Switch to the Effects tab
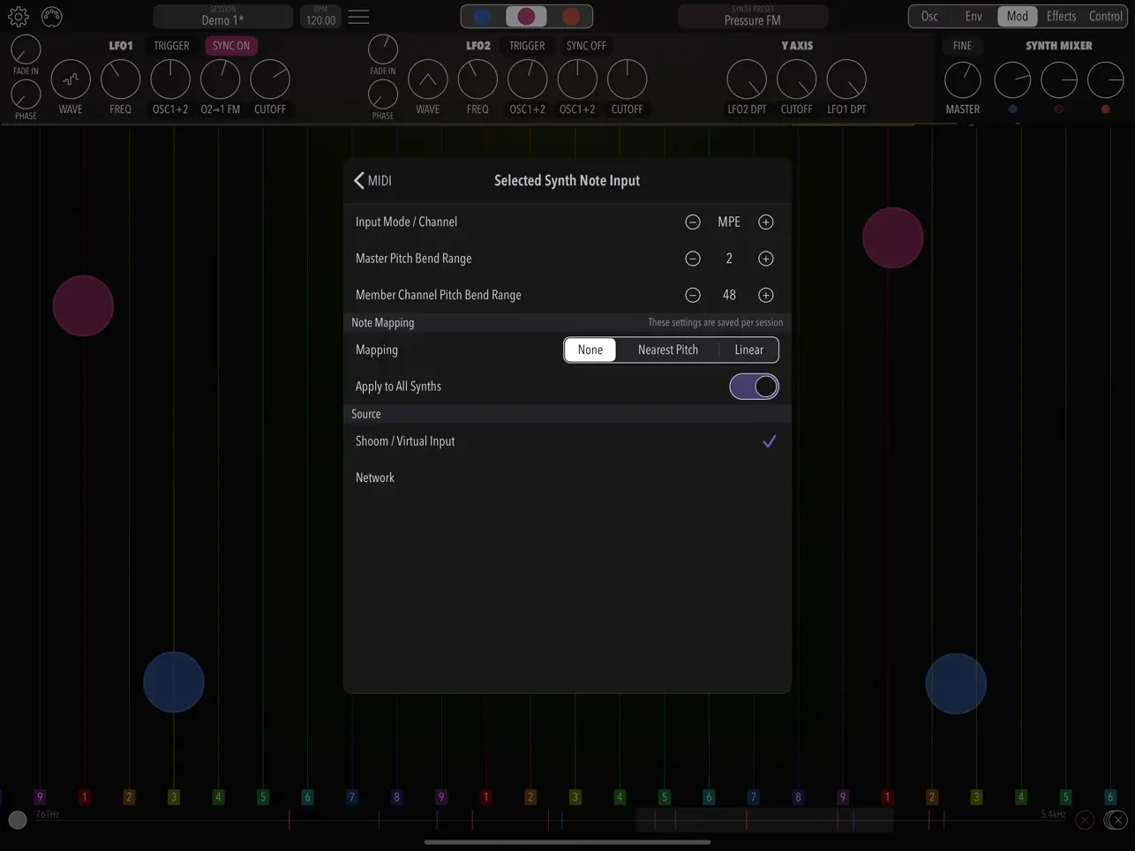Screen dimensions: 1135x851 [x=1061, y=15]
